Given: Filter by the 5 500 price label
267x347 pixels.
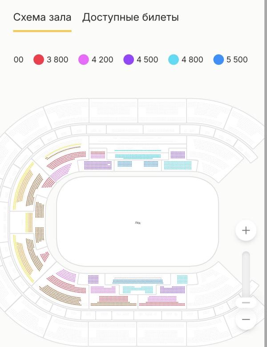Looking at the screenshot, I should click(237, 60).
